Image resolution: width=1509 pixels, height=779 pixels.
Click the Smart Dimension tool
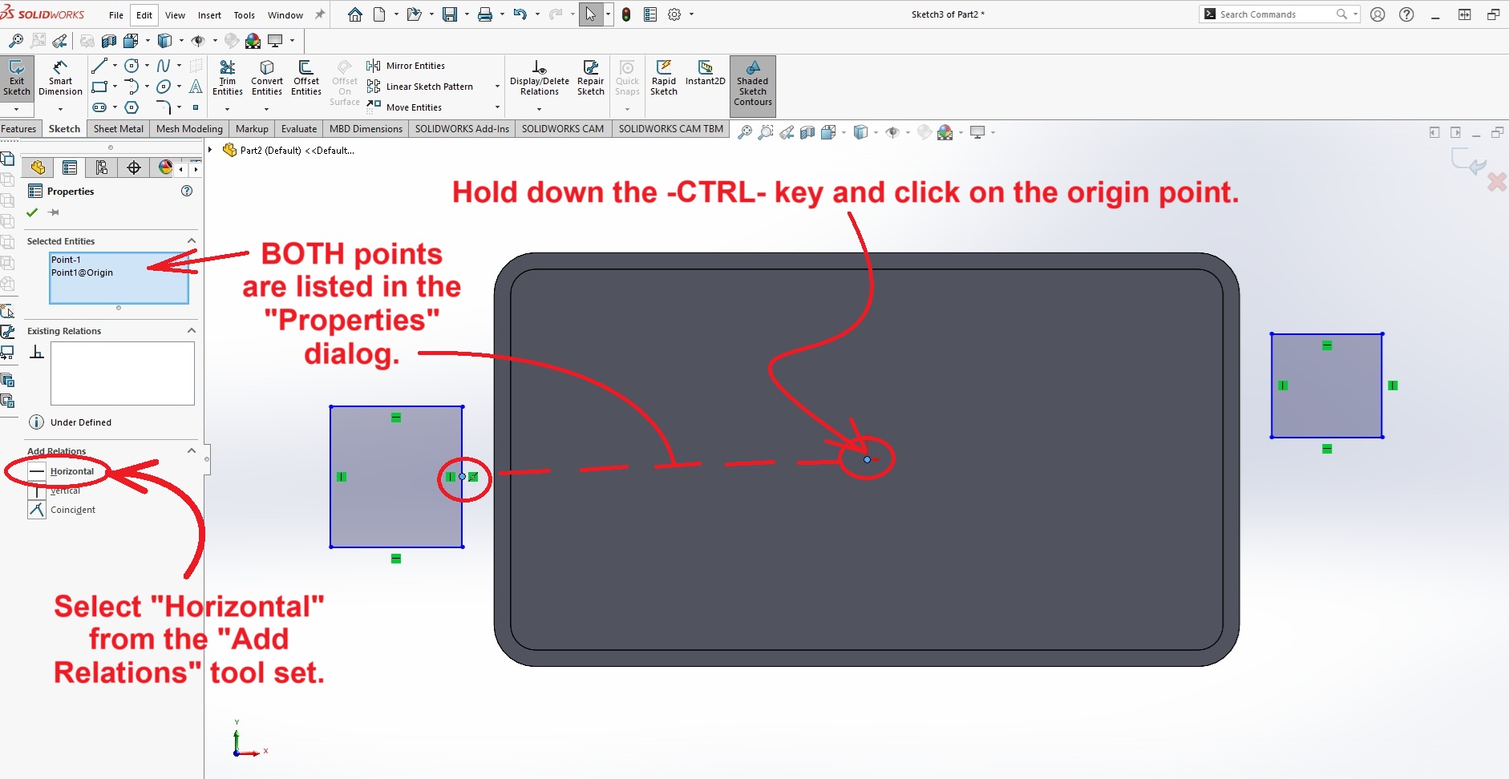click(x=60, y=78)
